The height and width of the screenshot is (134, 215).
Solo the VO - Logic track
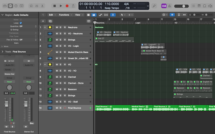[x=60, y=46]
